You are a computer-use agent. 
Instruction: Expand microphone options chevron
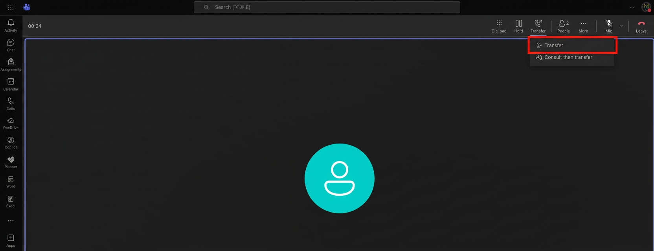[x=621, y=26]
